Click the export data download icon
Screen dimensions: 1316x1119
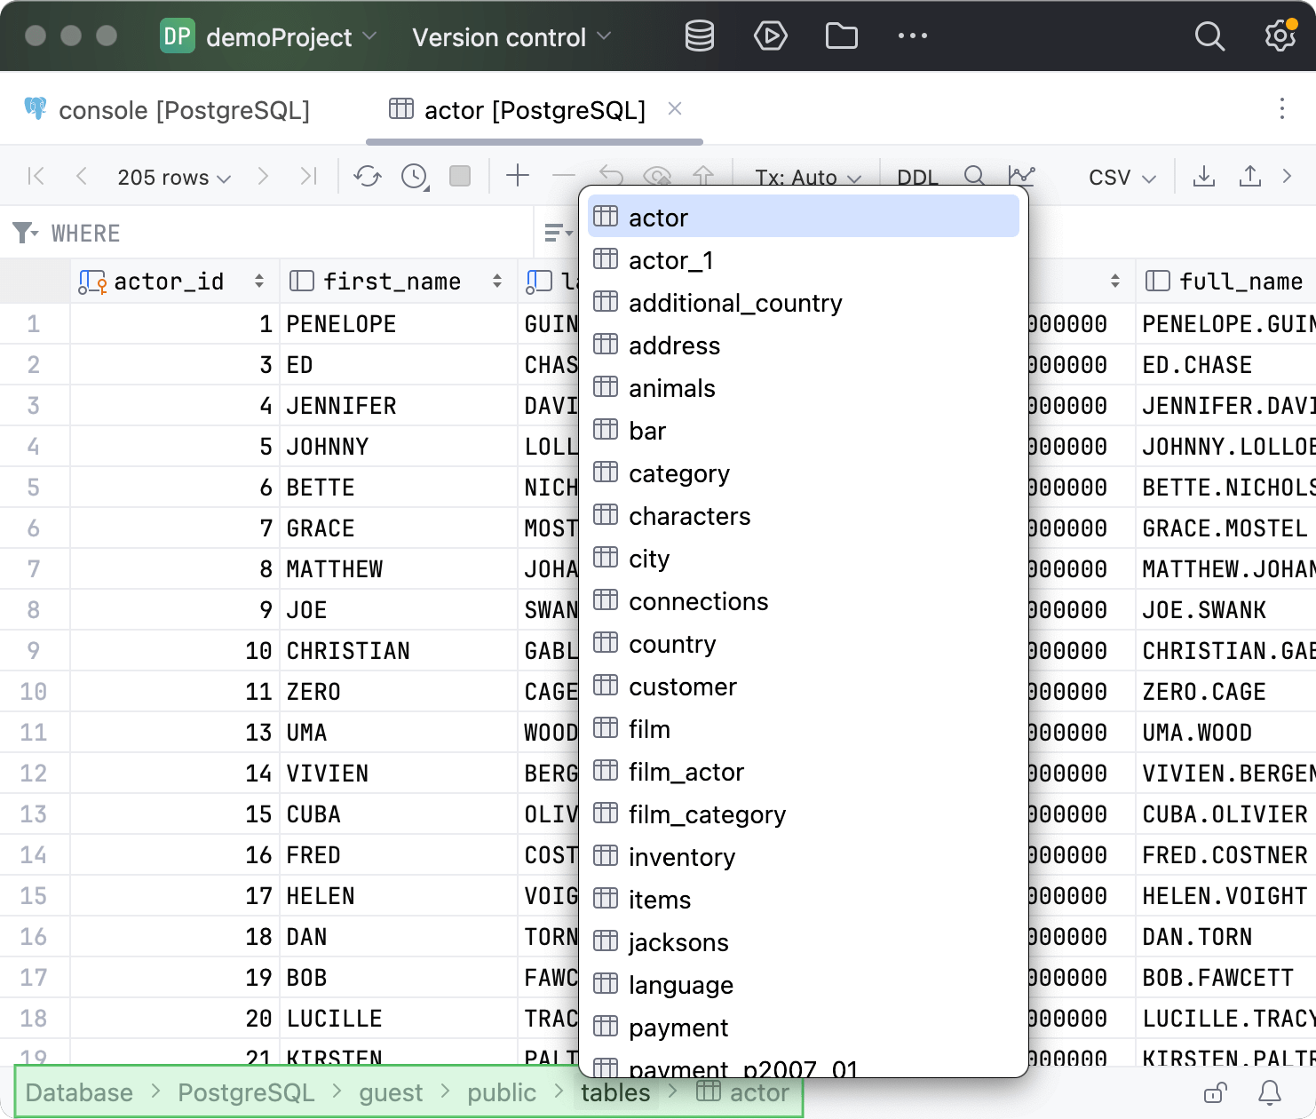pos(1203,176)
